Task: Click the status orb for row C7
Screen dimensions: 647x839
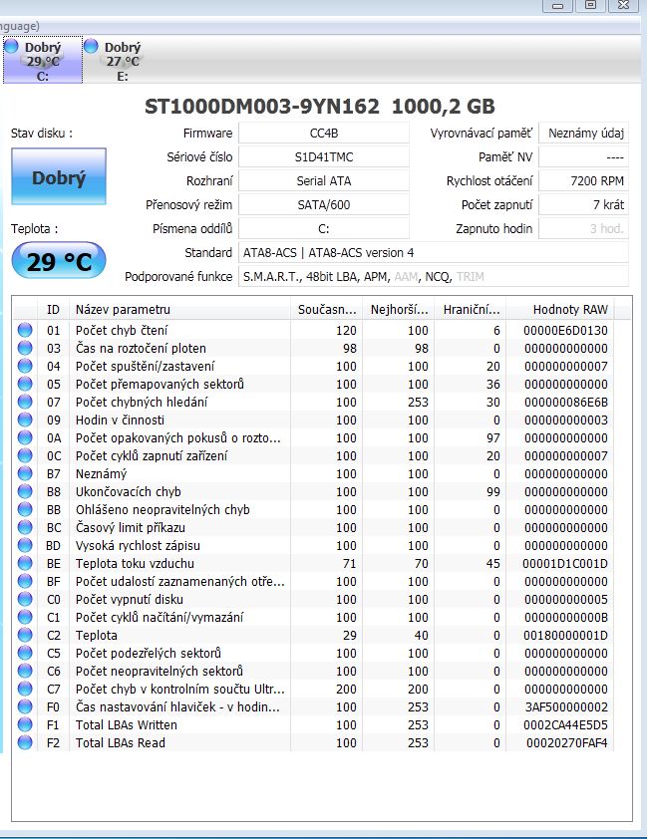Action: [x=25, y=689]
